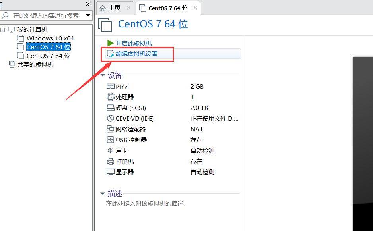The height and width of the screenshot is (231, 373).
Task: Open the search box dropdown arrow
Action: (x=88, y=15)
